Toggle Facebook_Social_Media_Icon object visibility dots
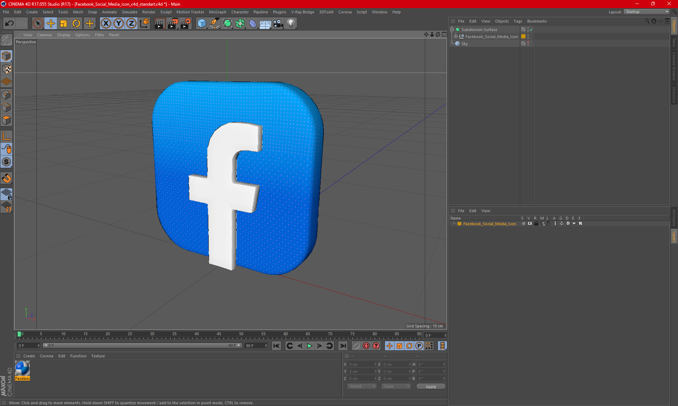678x406 pixels. (528, 36)
